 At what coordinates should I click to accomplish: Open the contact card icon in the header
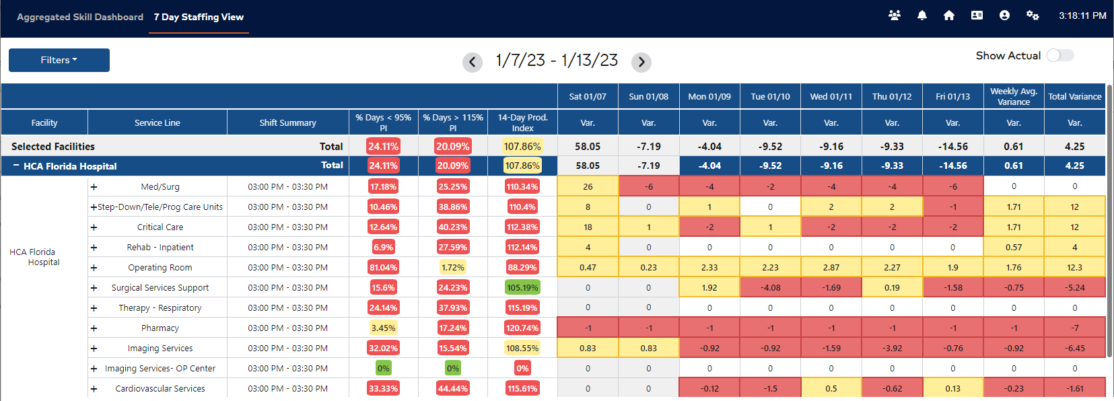(977, 15)
